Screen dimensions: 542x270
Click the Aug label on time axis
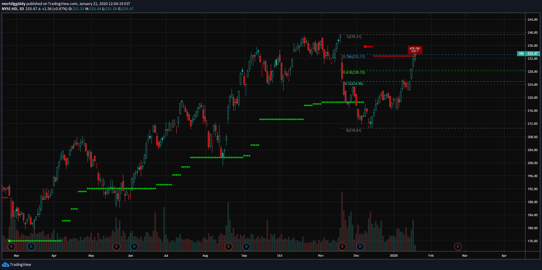(x=205, y=256)
